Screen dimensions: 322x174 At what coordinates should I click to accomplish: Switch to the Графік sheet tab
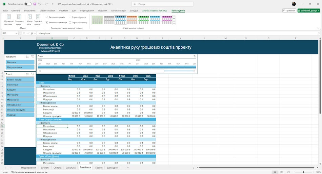tap(99, 168)
